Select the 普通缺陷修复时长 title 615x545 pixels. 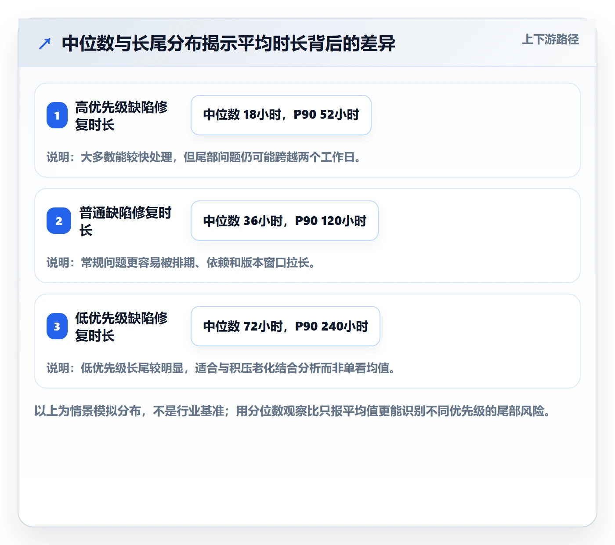coord(126,221)
